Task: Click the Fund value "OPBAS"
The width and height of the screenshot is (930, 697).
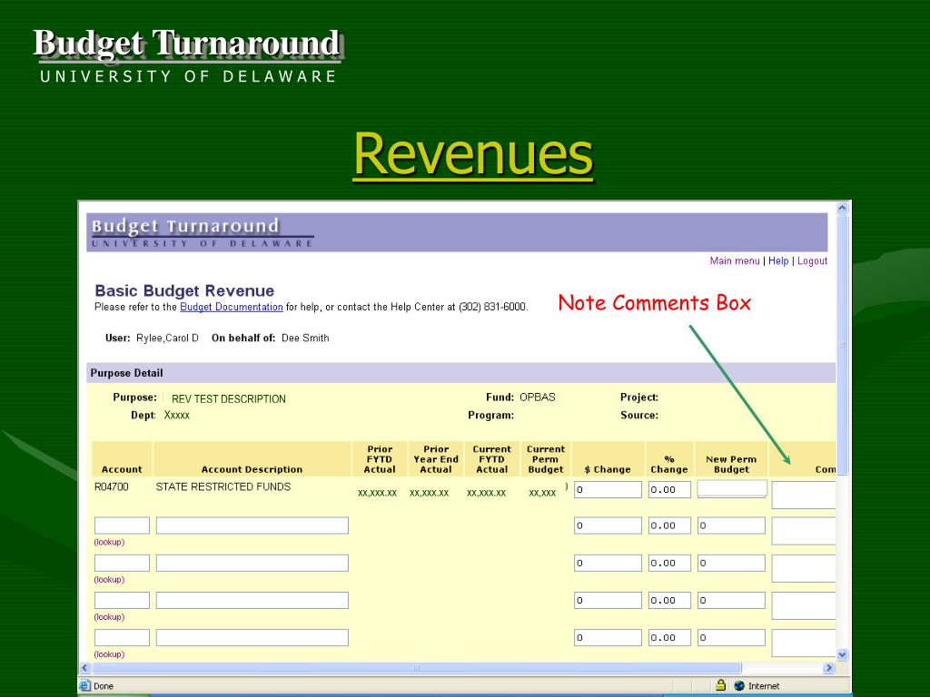Action: click(538, 398)
